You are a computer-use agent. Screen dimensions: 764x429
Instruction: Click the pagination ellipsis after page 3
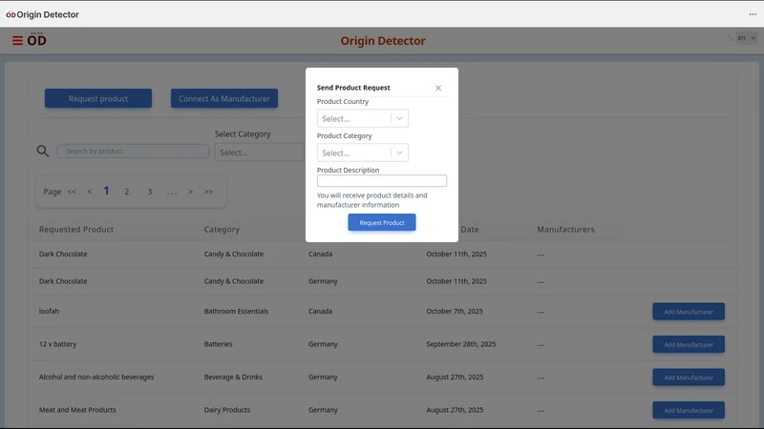click(172, 193)
